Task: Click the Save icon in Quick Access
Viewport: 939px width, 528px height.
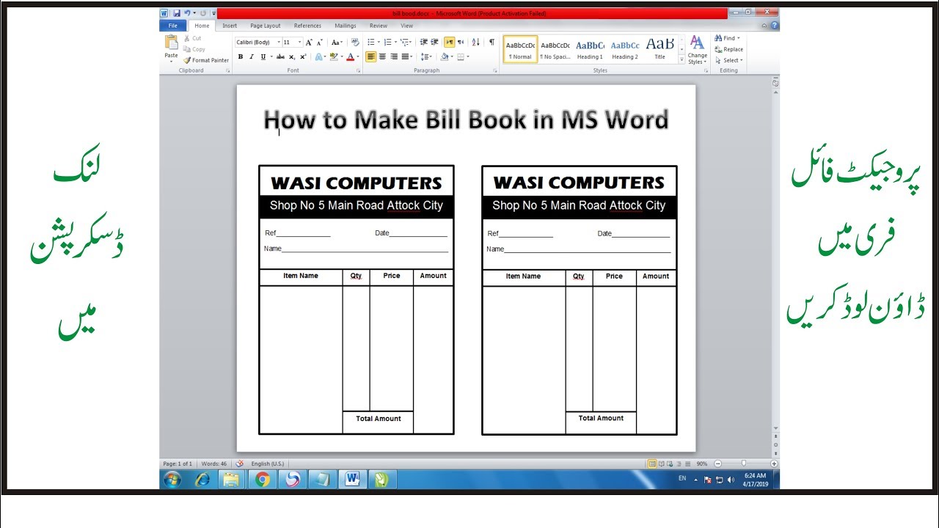Action: 177,13
